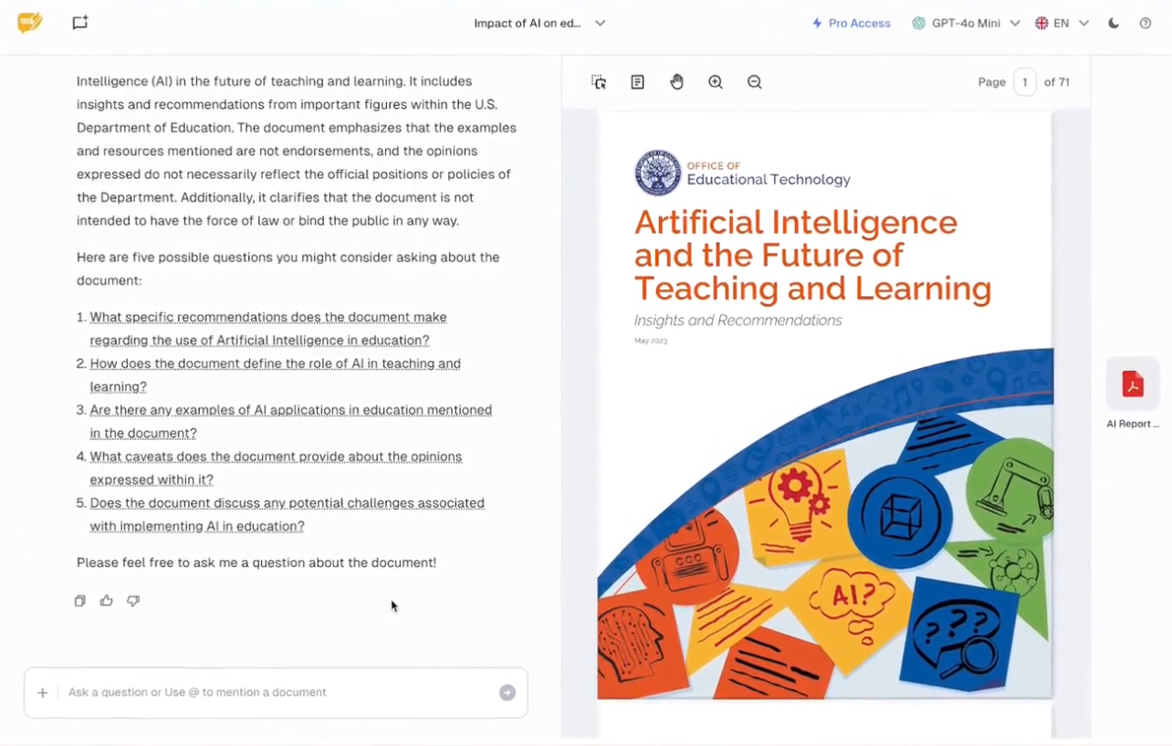Click the Ask a question input field
Viewport: 1172px width, 746px height.
pos(274,692)
